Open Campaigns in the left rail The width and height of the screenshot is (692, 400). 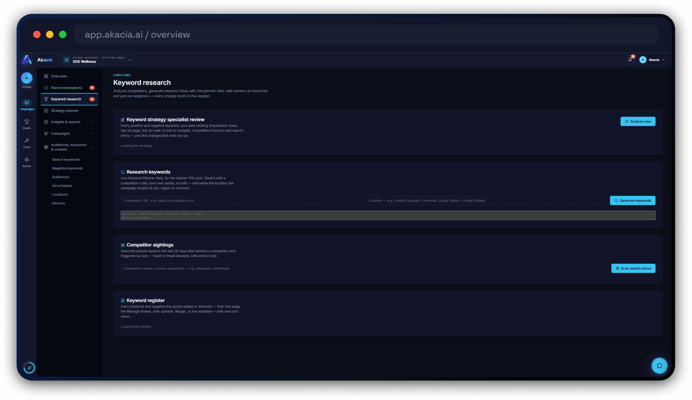click(27, 105)
